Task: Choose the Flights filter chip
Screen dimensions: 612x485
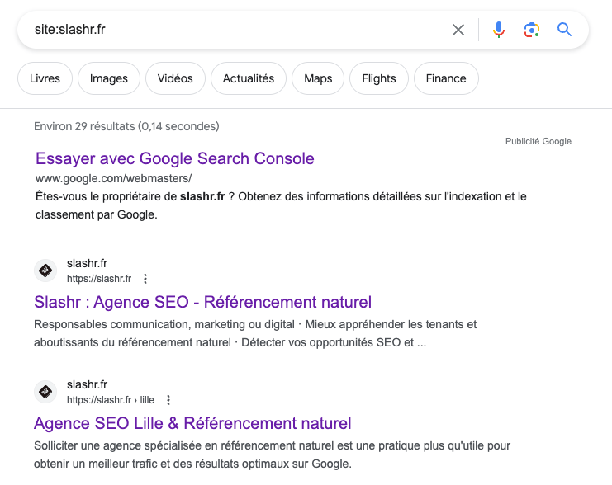Action: (379, 79)
